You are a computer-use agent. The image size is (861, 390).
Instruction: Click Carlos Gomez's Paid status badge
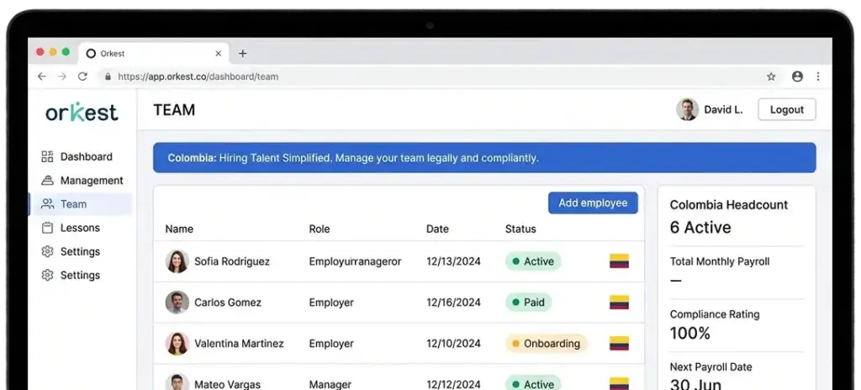pyautogui.click(x=528, y=302)
